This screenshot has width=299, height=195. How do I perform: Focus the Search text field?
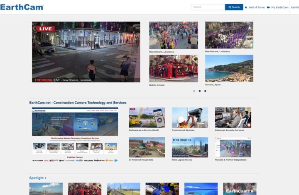[x=208, y=7]
